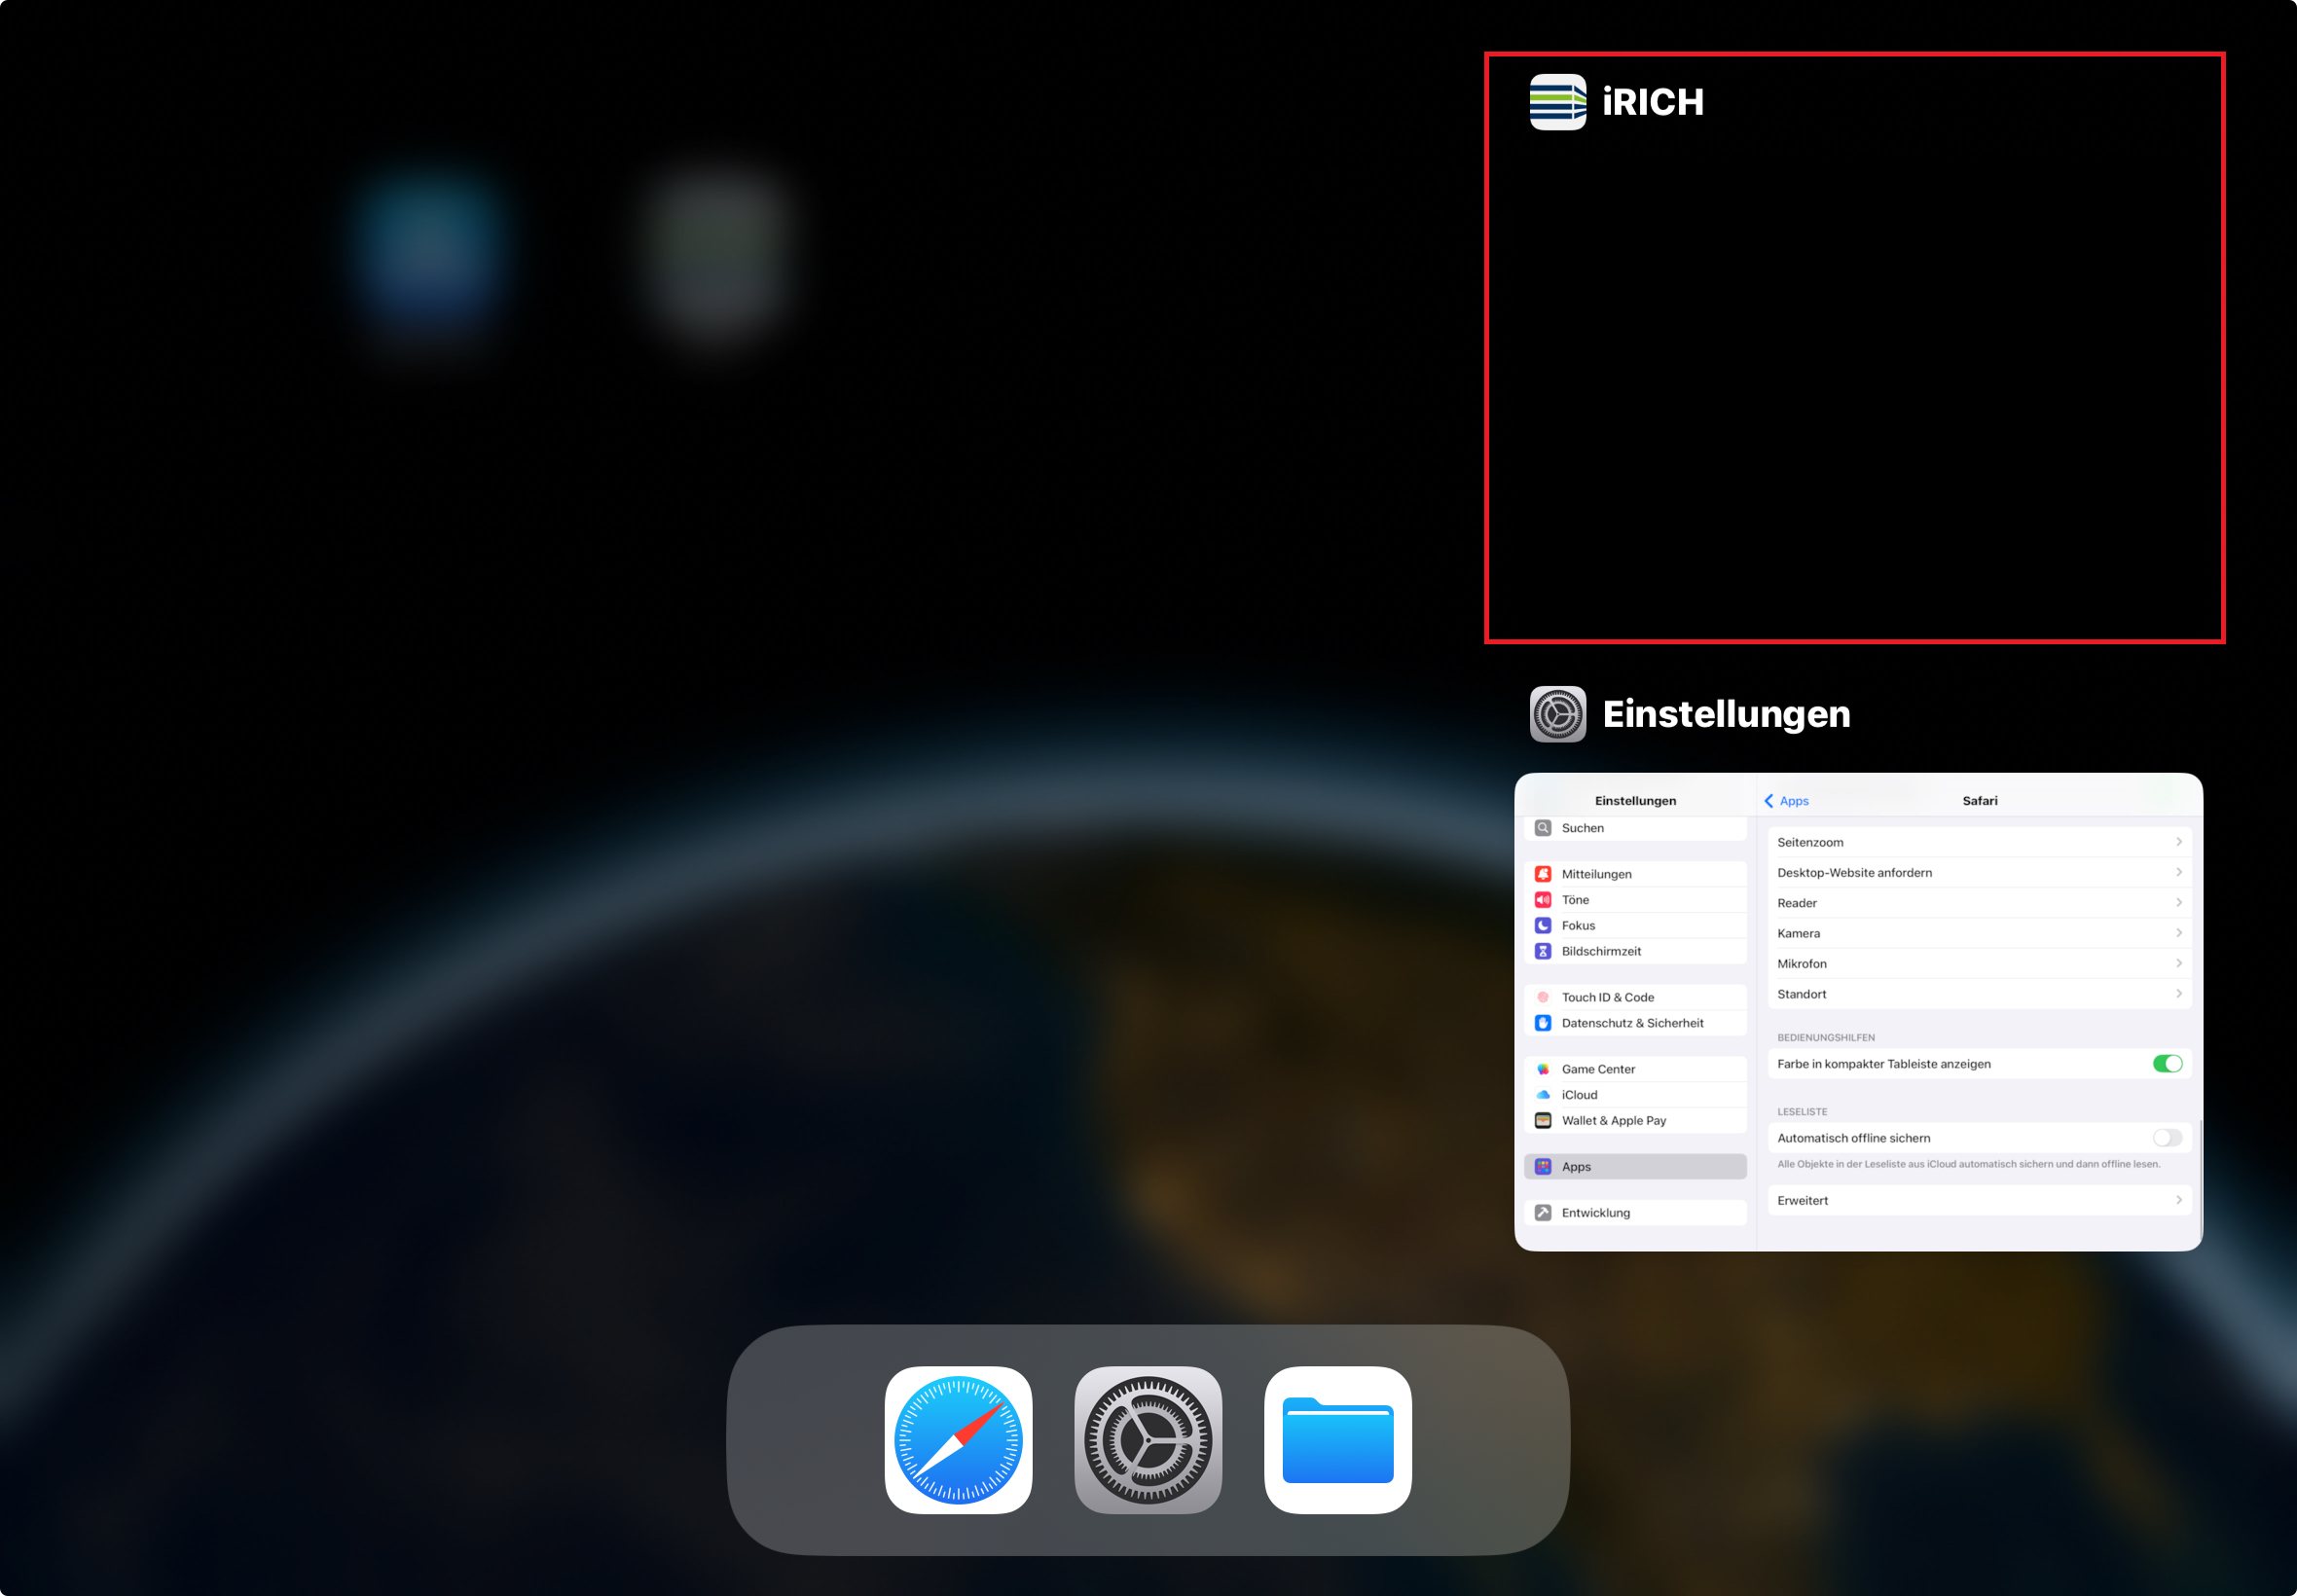Select the Touch ID & Code icon
This screenshot has width=2297, height=1596.
(x=1544, y=997)
